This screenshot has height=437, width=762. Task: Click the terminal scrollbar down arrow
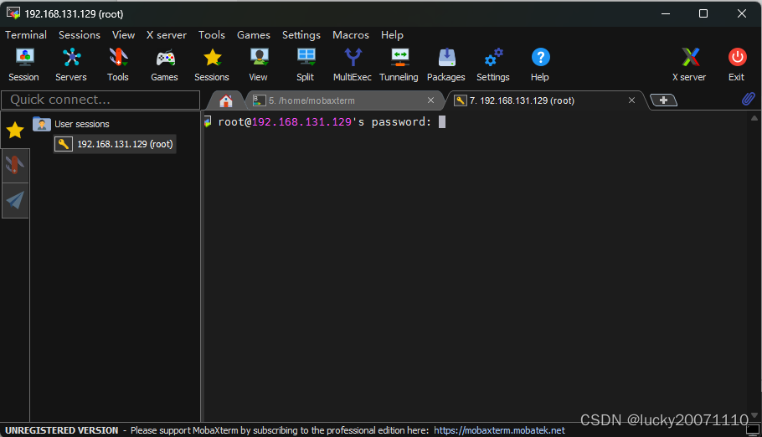click(754, 414)
